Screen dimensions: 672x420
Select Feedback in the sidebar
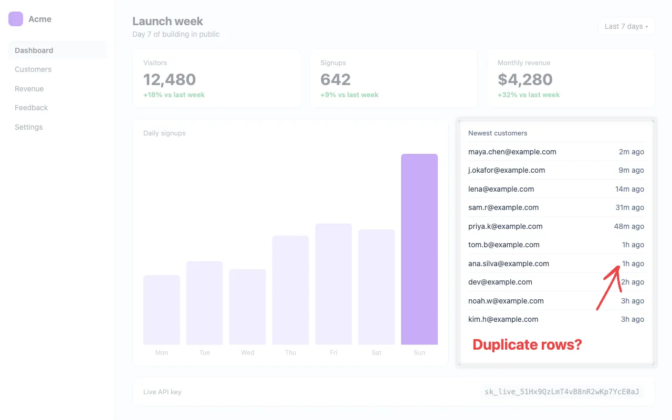tap(58, 108)
